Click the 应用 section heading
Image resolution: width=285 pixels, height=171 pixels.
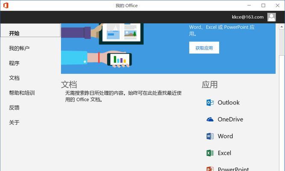[209, 85]
